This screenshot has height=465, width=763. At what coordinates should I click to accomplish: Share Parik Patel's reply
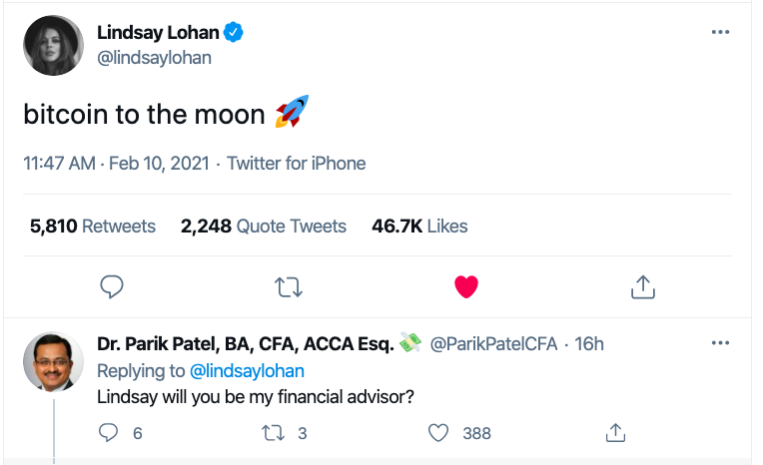click(x=616, y=432)
